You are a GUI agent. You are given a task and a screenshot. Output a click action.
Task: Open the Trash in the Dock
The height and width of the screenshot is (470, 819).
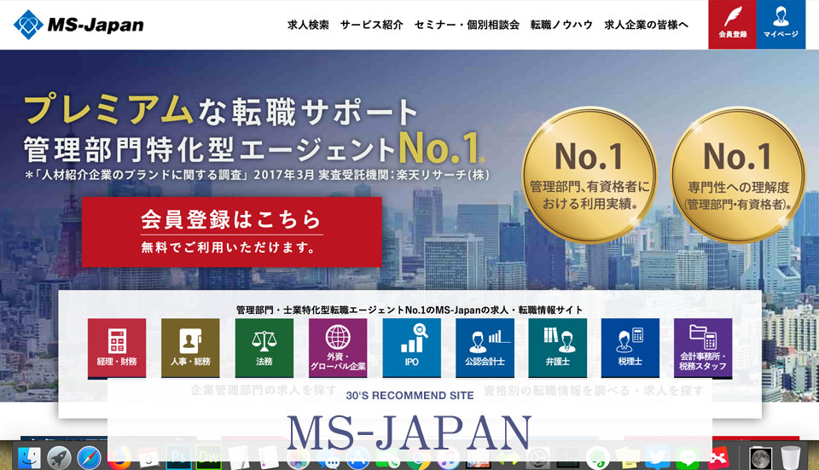[x=791, y=458]
